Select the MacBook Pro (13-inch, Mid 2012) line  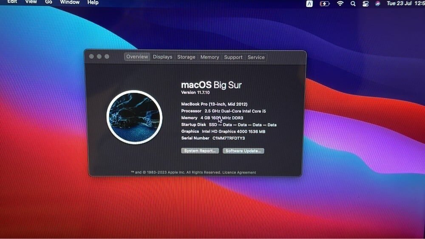click(x=214, y=104)
